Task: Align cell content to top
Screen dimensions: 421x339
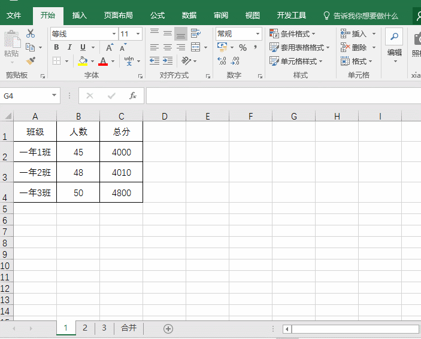Action: [155, 33]
